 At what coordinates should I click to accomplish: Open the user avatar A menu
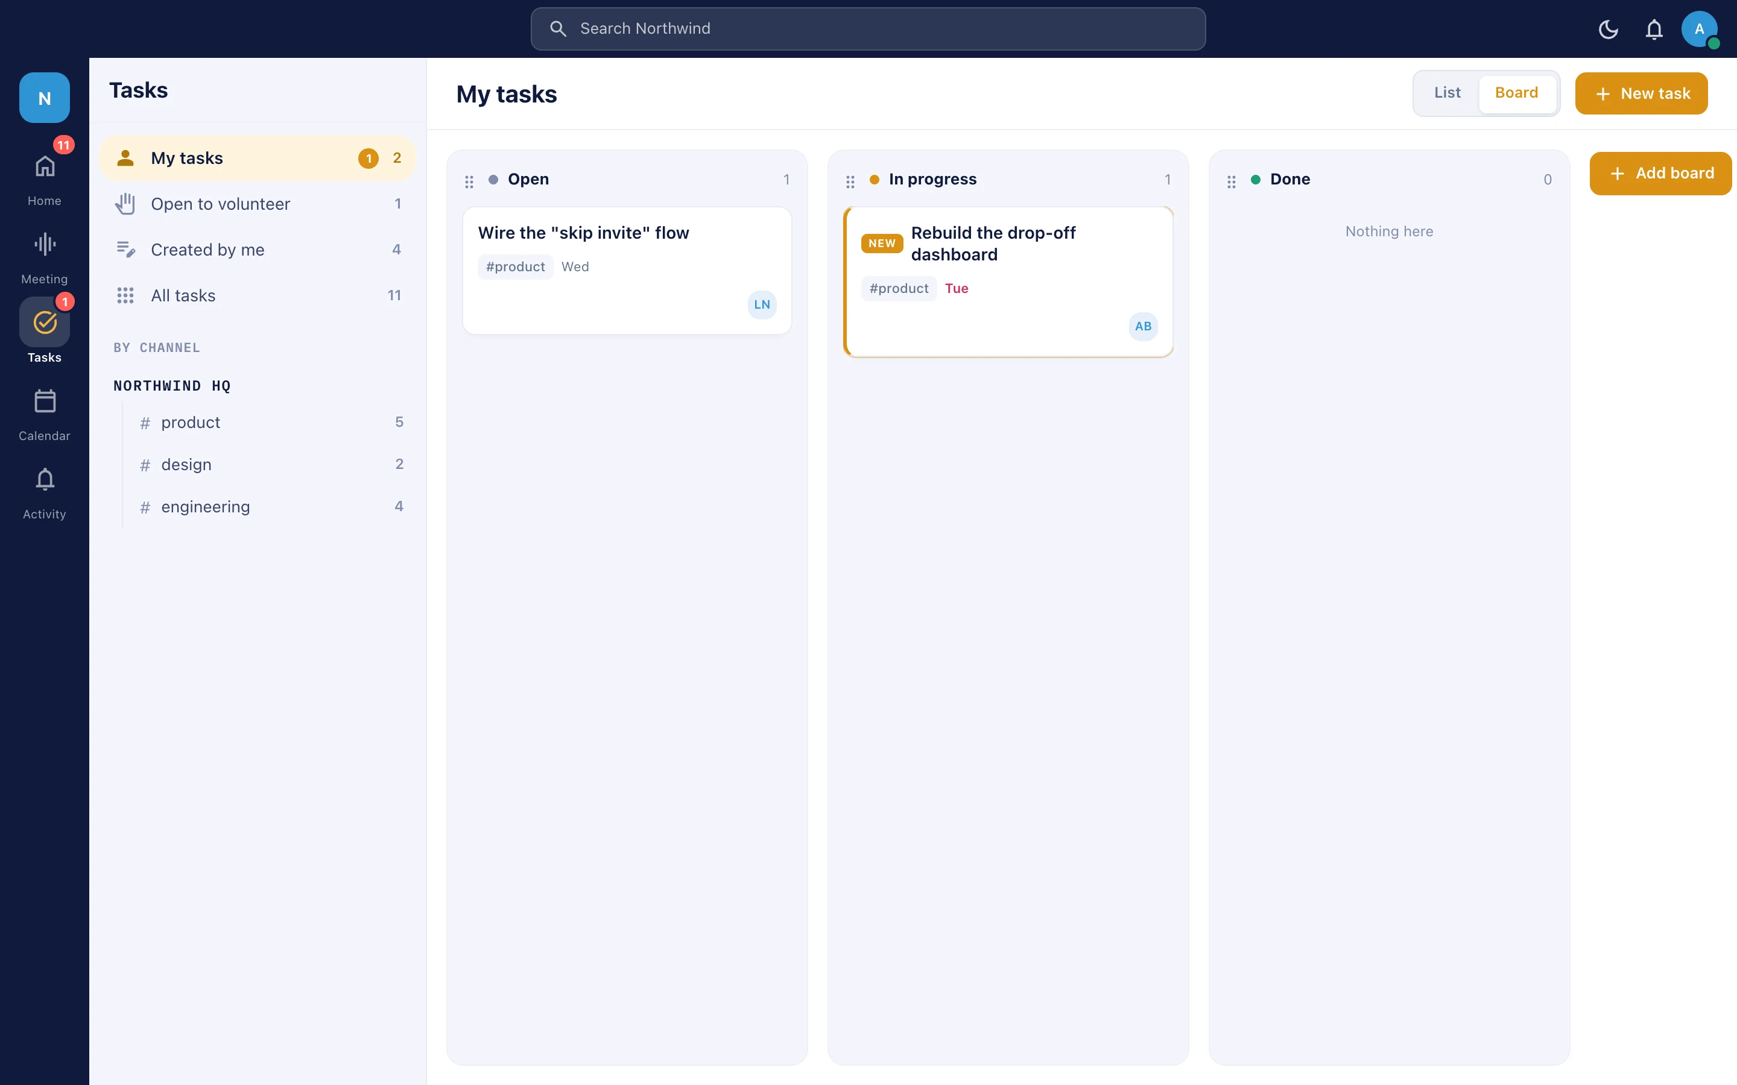[x=1699, y=29]
